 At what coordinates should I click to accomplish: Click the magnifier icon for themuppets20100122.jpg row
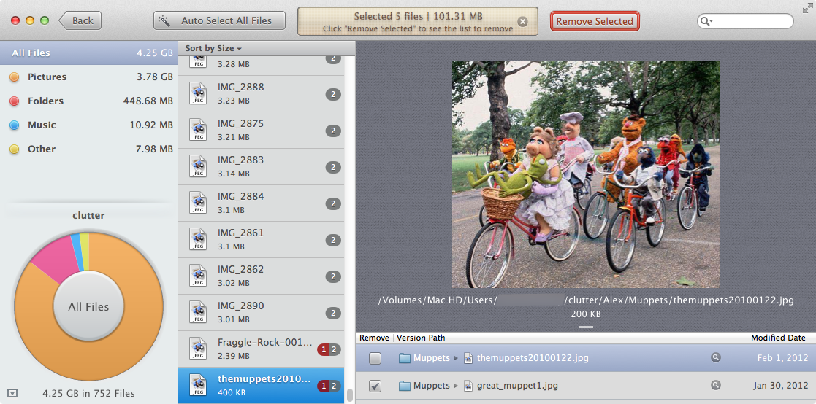tap(716, 358)
